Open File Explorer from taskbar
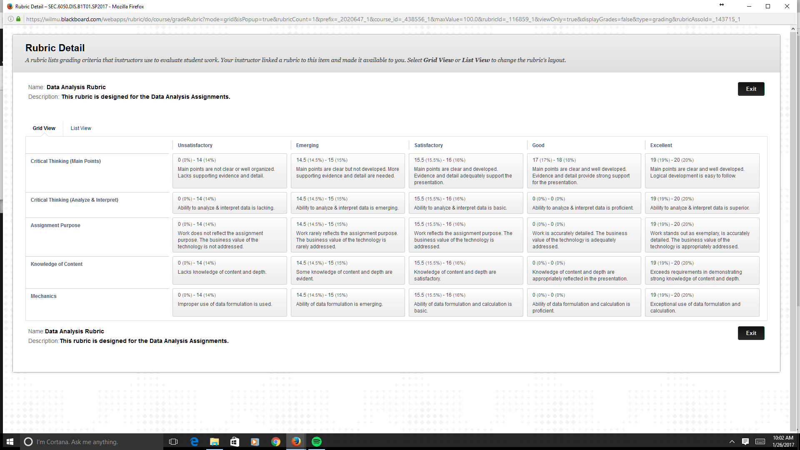 (x=214, y=442)
